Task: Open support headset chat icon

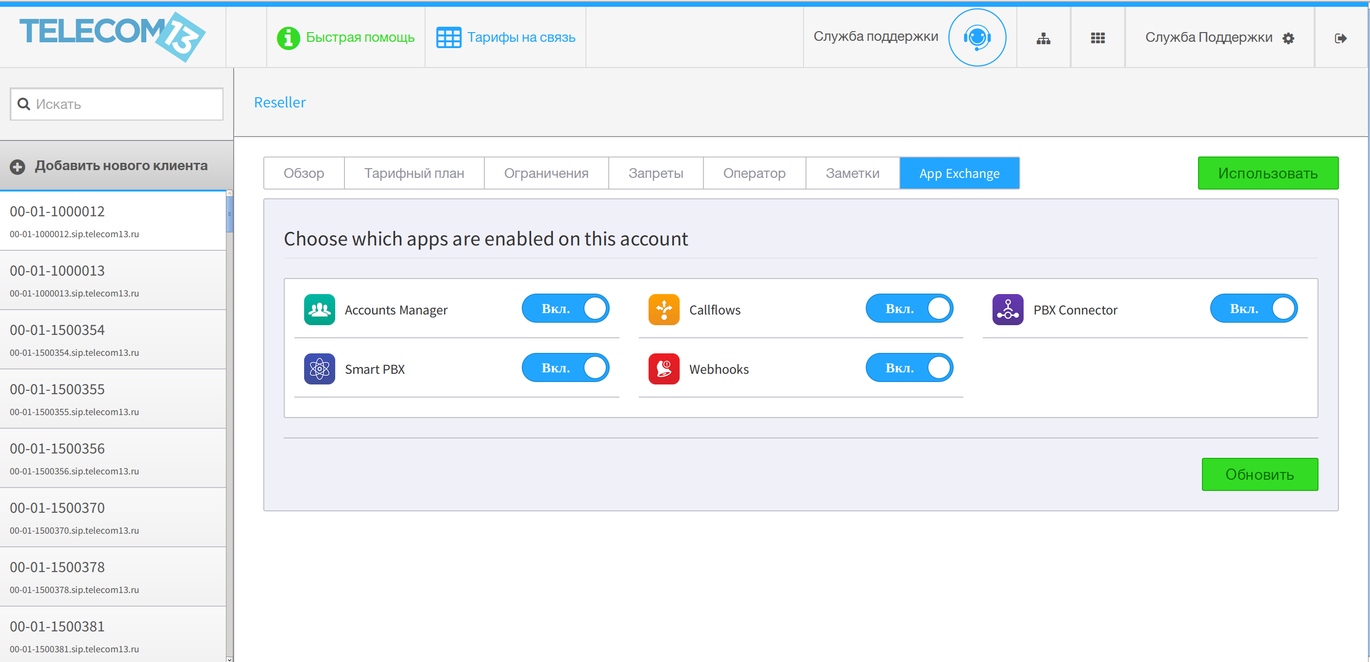Action: [x=977, y=37]
